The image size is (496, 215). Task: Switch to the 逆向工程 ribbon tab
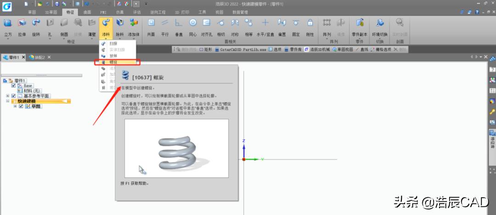[x=158, y=12]
